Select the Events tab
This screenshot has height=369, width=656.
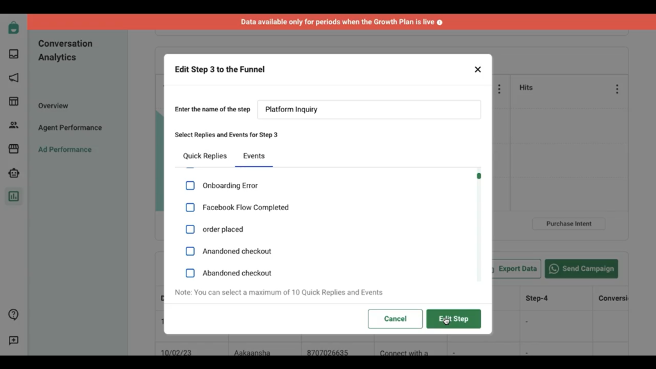point(254,156)
